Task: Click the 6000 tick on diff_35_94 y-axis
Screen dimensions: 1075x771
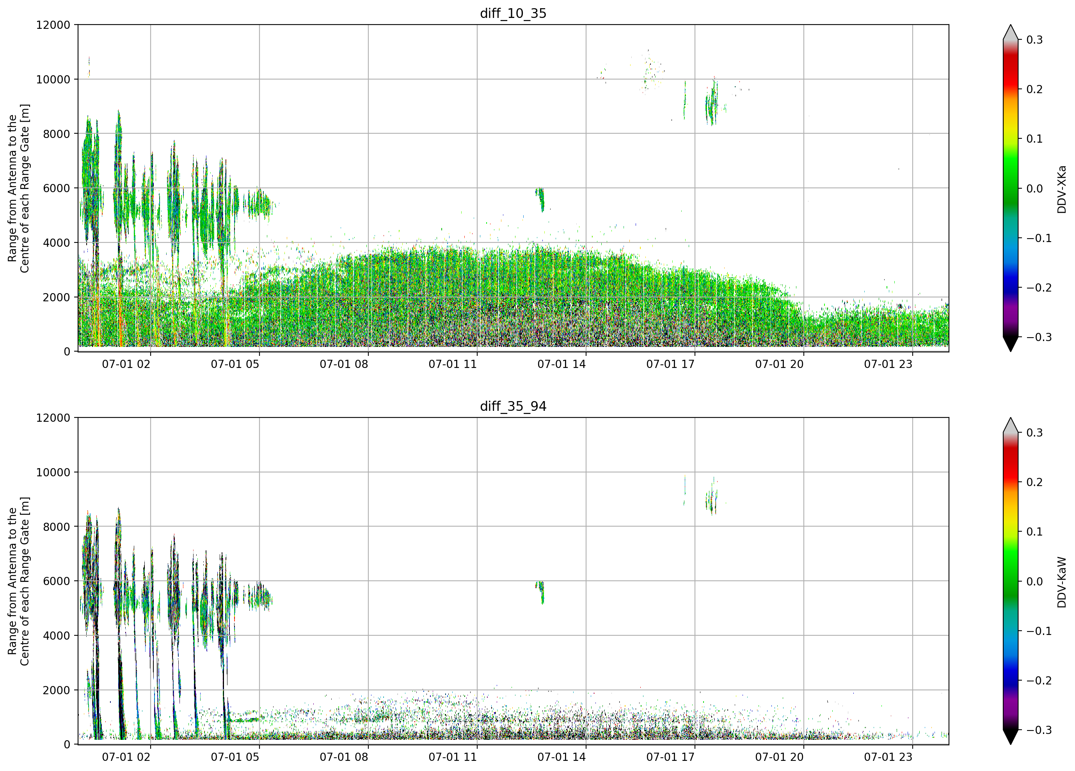Action: pos(57,581)
